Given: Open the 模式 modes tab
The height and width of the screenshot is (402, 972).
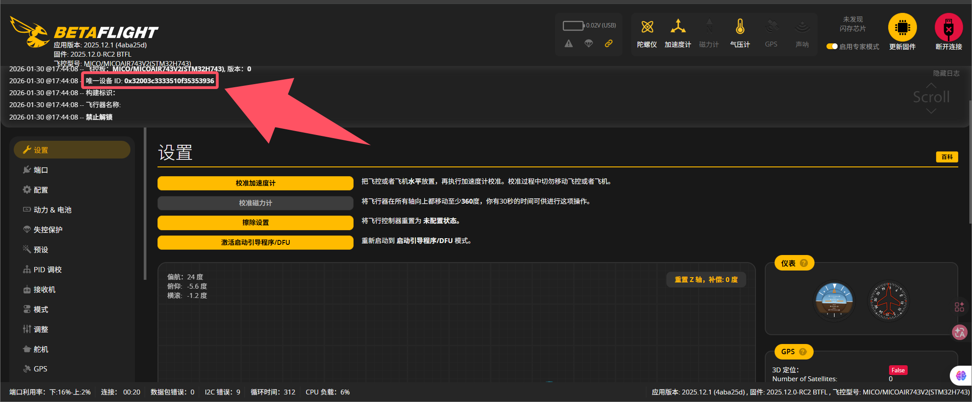Looking at the screenshot, I should [x=72, y=309].
